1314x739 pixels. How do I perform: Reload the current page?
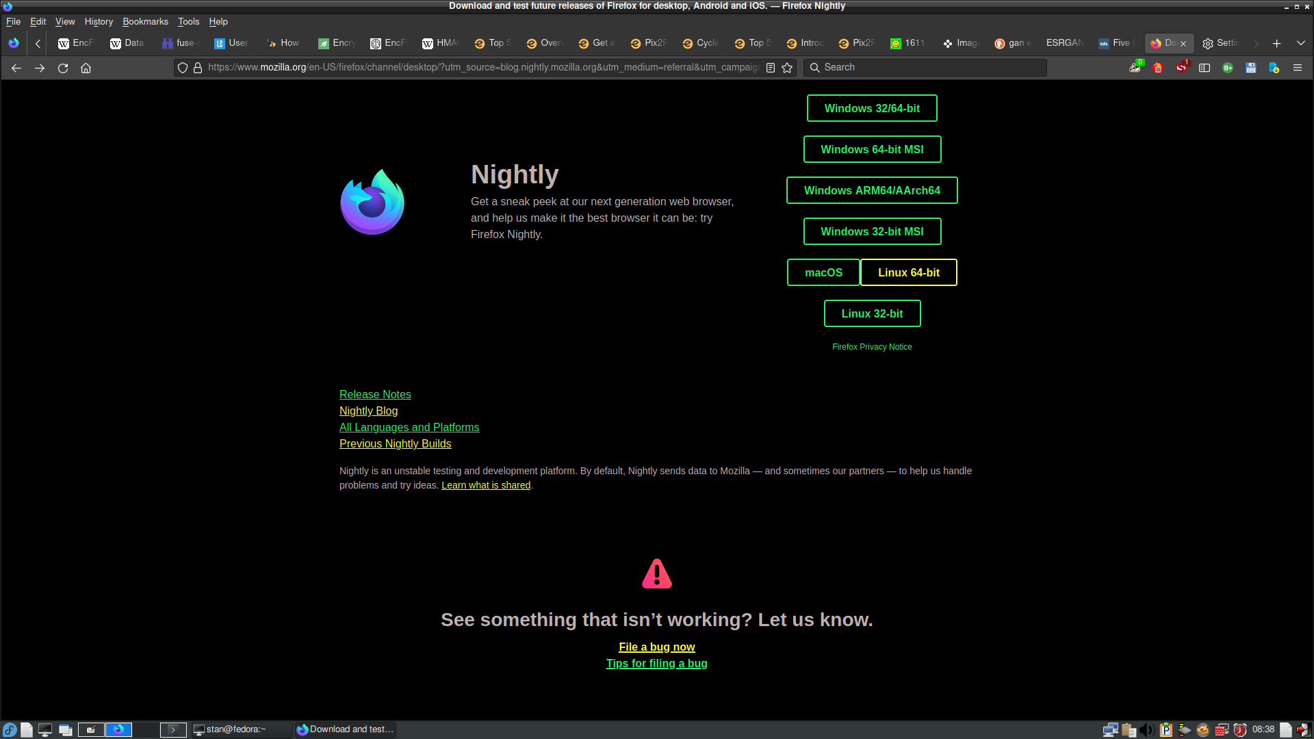(63, 68)
